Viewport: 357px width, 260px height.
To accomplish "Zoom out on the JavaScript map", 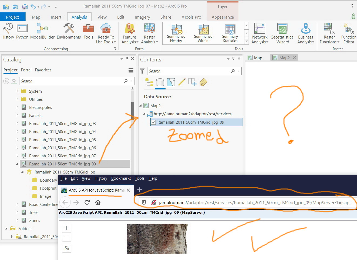I will coord(67,237).
